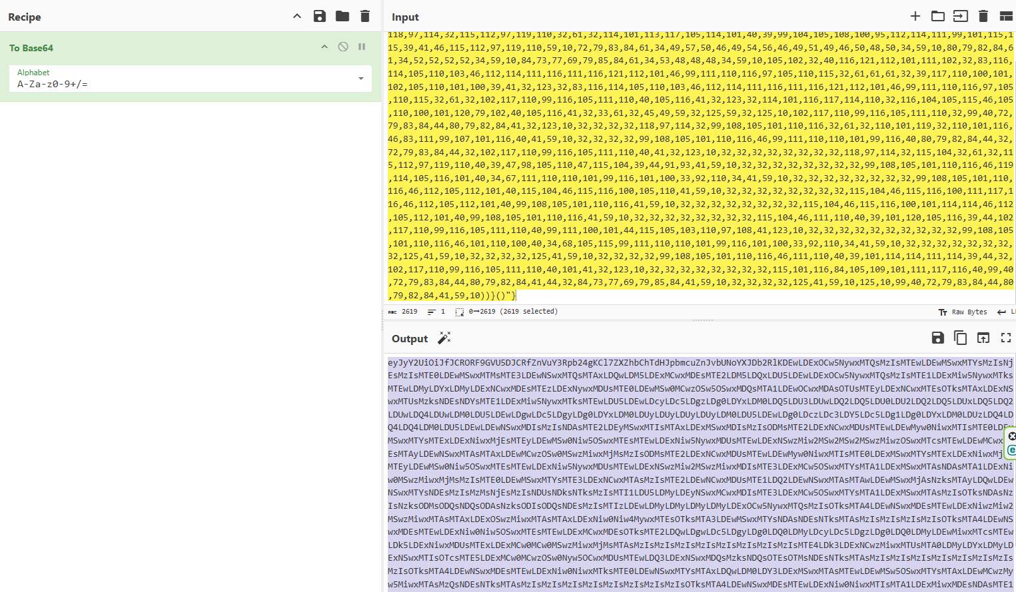Clear the recipe with the trash icon
1016x592 pixels.
tap(365, 16)
